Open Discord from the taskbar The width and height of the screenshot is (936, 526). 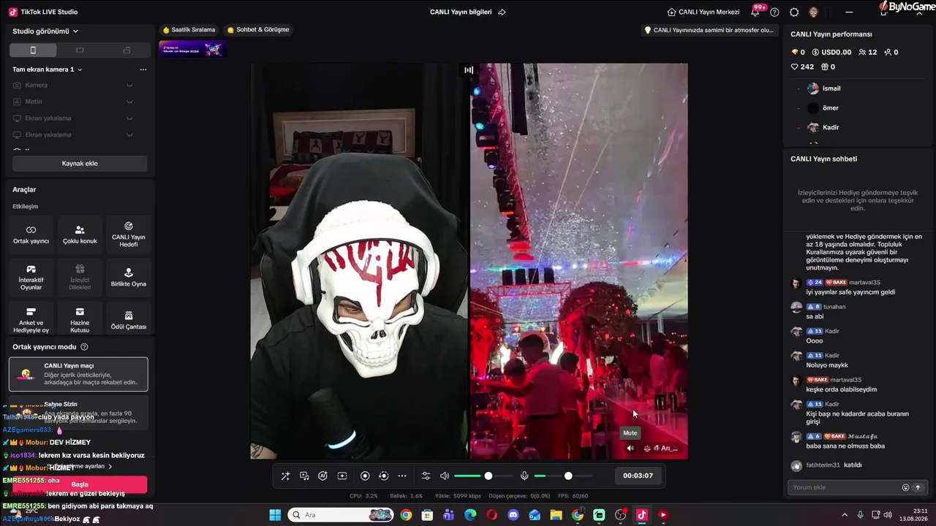(513, 515)
